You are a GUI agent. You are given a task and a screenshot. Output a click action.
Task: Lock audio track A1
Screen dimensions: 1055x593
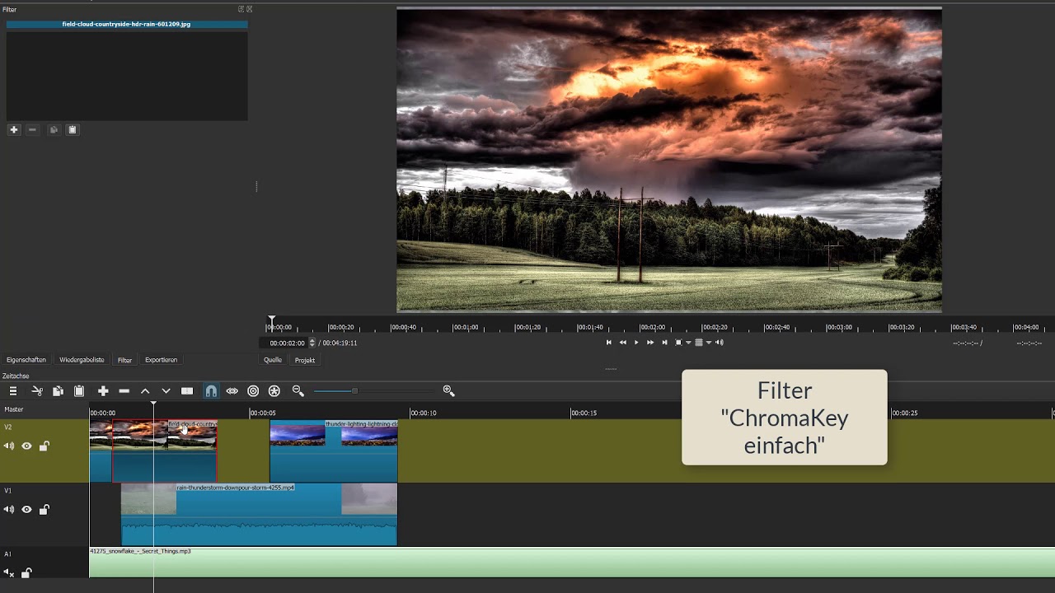click(26, 573)
